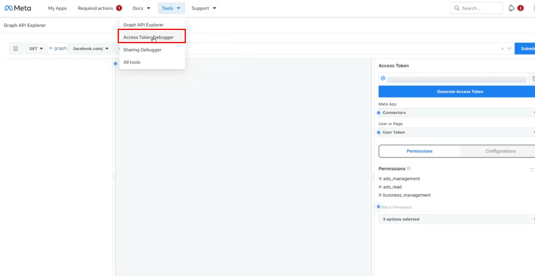Open the .facebook.com/ domain dropdown
This screenshot has width=535, height=276.
point(90,48)
